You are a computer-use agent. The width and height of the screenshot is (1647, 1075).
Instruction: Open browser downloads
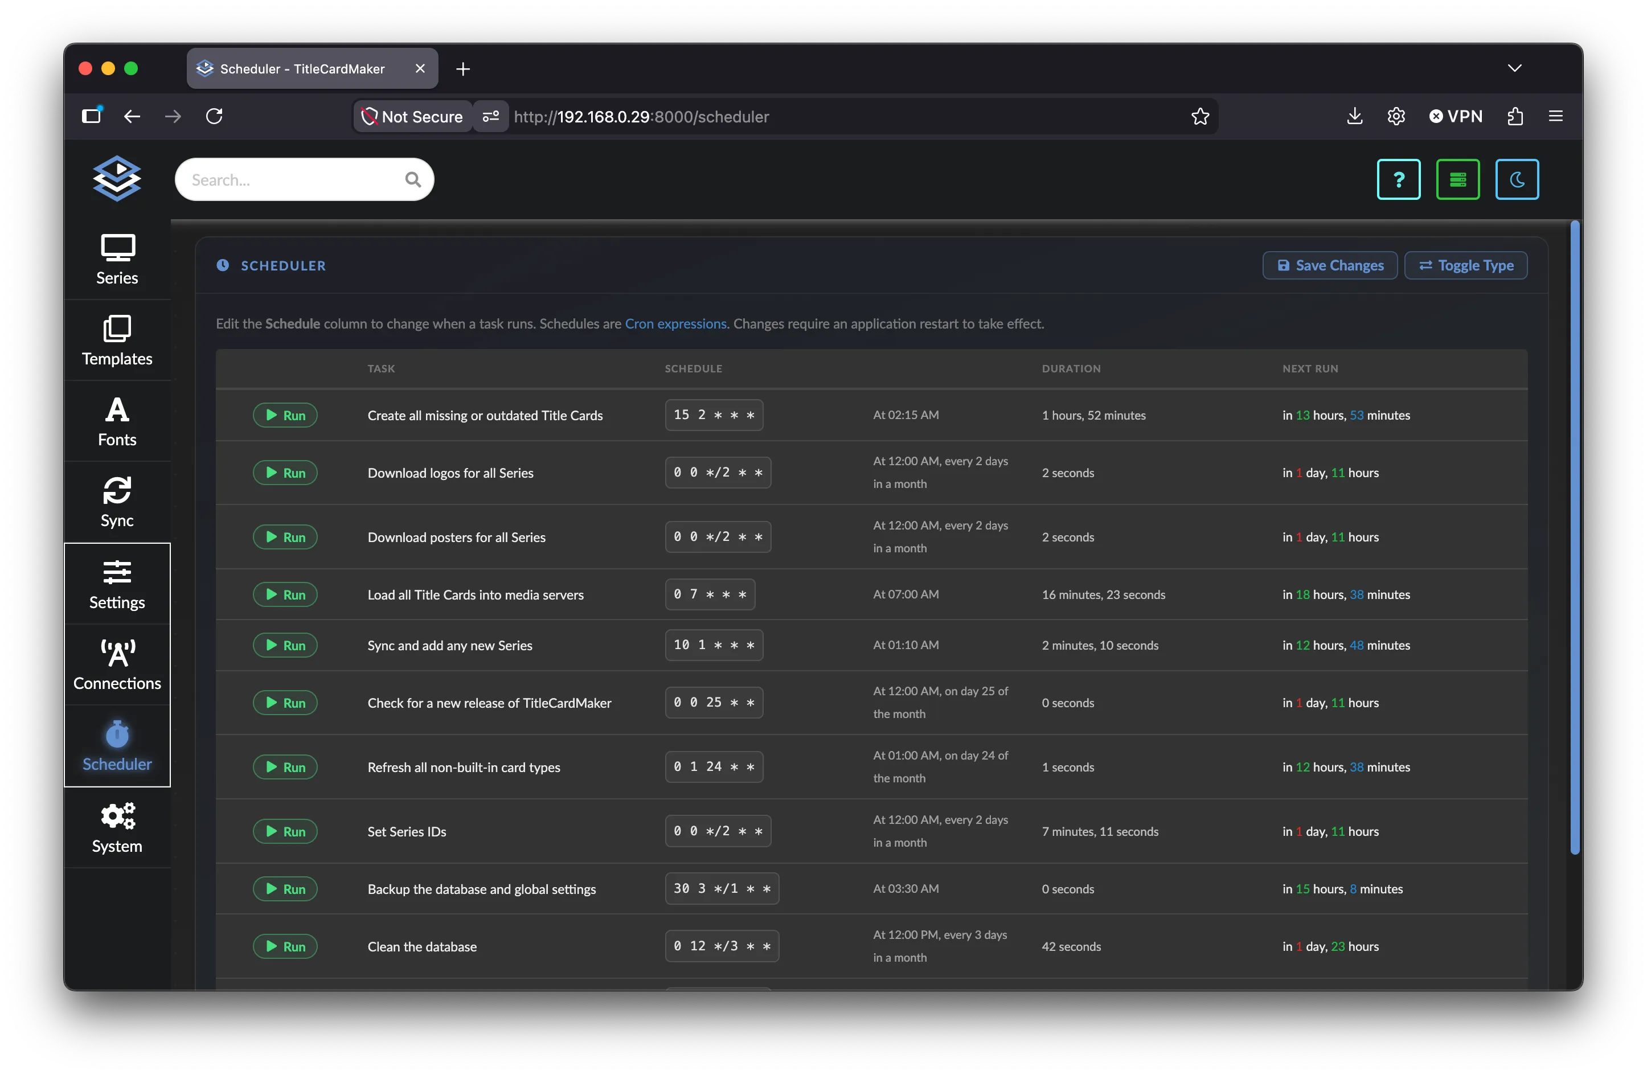tap(1355, 116)
